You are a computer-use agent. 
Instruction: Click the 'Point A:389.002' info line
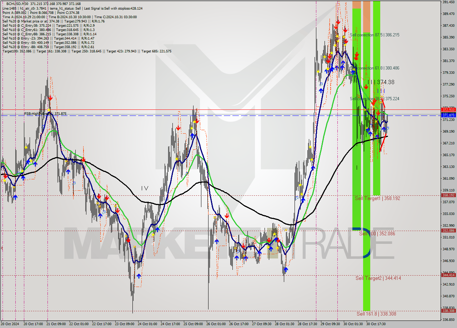tap(41, 12)
